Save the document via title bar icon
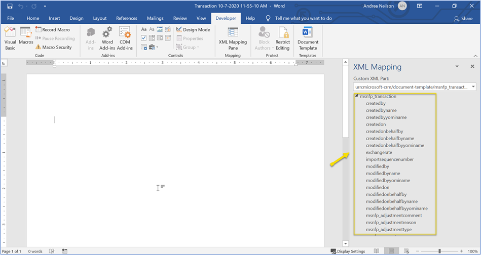 pyautogui.click(x=10, y=6)
